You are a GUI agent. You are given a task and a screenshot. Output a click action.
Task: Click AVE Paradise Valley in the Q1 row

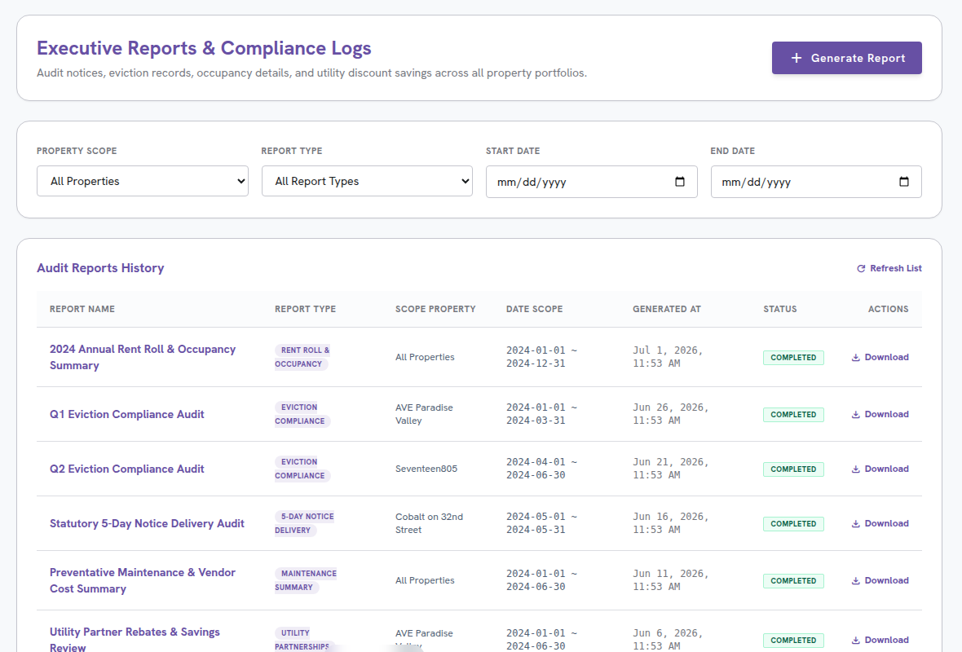tap(424, 414)
